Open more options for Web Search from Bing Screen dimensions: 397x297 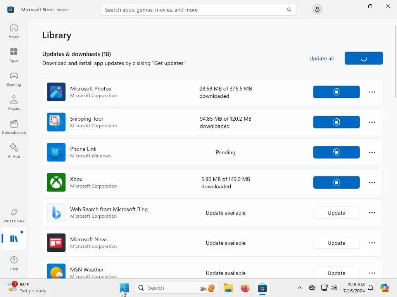tap(372, 213)
